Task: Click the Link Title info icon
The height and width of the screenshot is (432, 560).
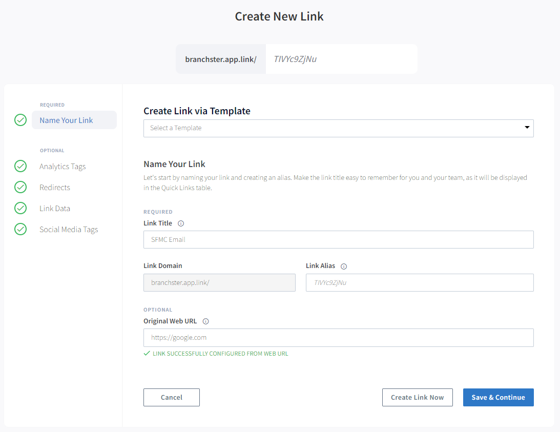Action: [181, 223]
